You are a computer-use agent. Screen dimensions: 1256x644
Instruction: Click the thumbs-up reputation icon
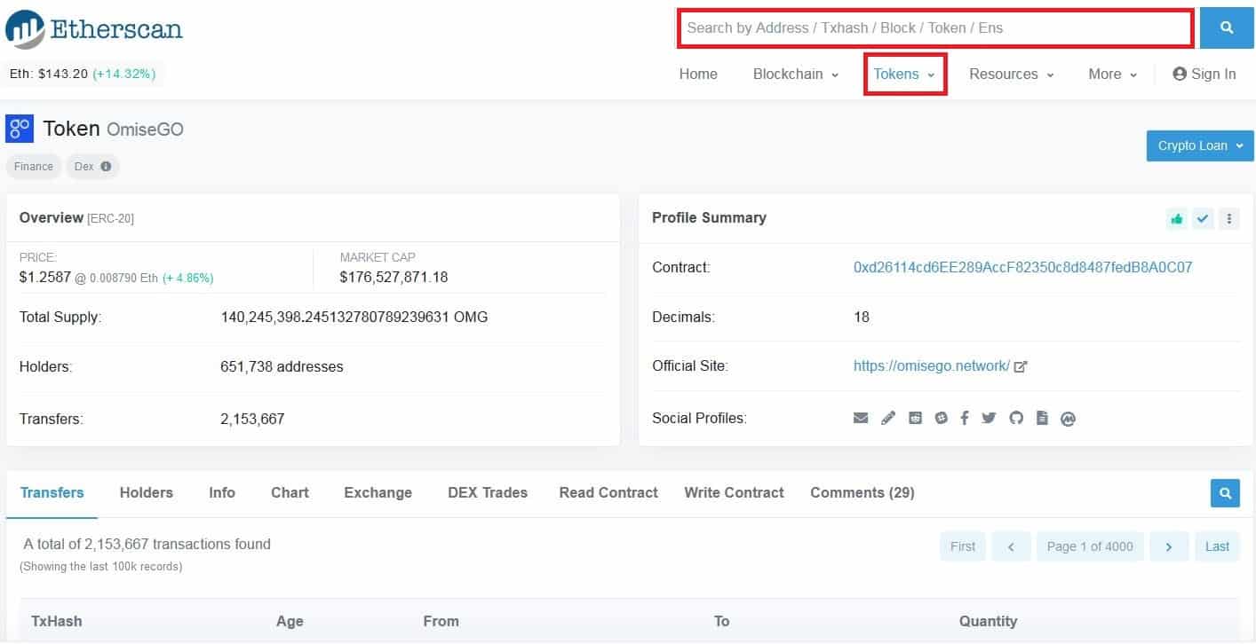point(1177,218)
